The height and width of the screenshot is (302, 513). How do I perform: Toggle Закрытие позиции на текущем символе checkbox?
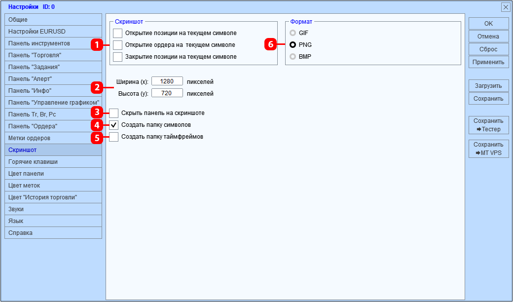(117, 57)
